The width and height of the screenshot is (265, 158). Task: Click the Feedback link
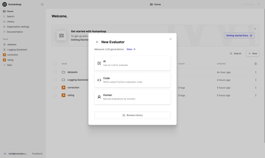pyautogui.click(x=37, y=154)
